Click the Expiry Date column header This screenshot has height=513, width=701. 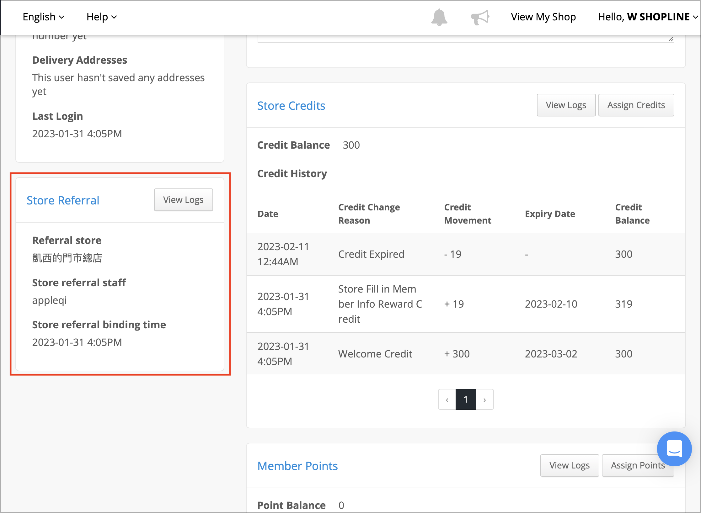point(550,214)
